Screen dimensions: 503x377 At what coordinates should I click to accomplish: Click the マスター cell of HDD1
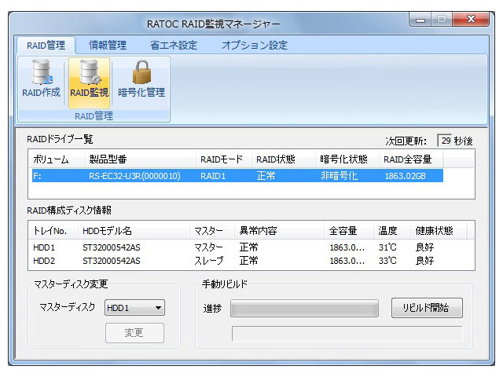[x=208, y=247]
